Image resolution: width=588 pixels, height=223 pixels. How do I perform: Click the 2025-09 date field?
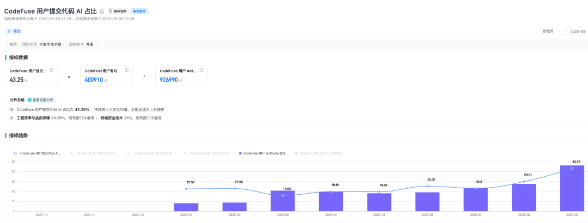[578, 32]
